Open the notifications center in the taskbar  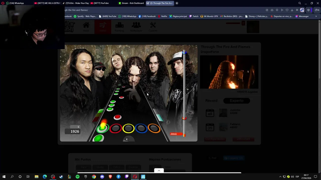pyautogui.click(x=315, y=177)
